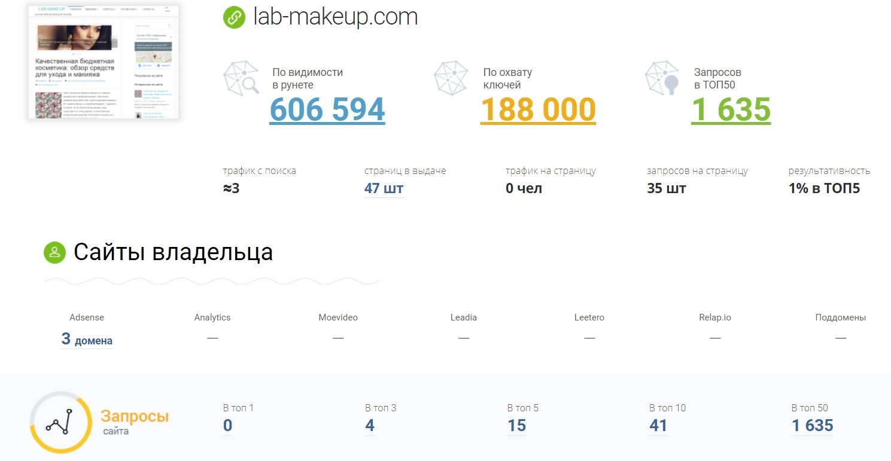Click the network icon beside keyword coverage
This screenshot has height=461, width=891.
[x=451, y=77]
